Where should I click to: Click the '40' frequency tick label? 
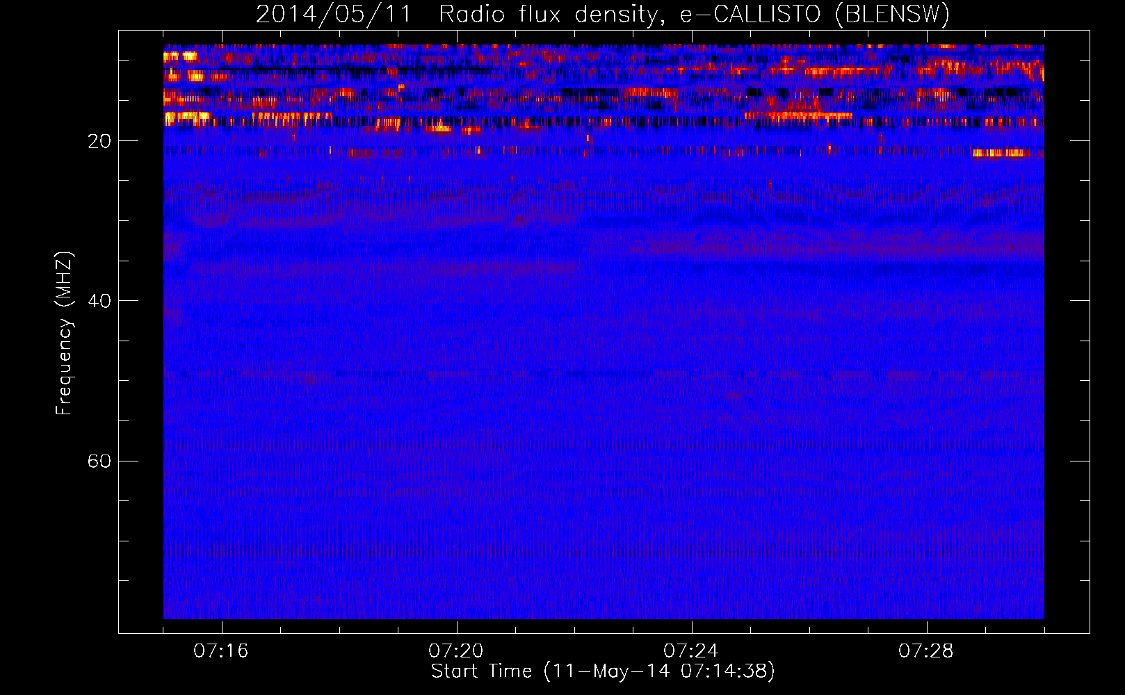99,301
